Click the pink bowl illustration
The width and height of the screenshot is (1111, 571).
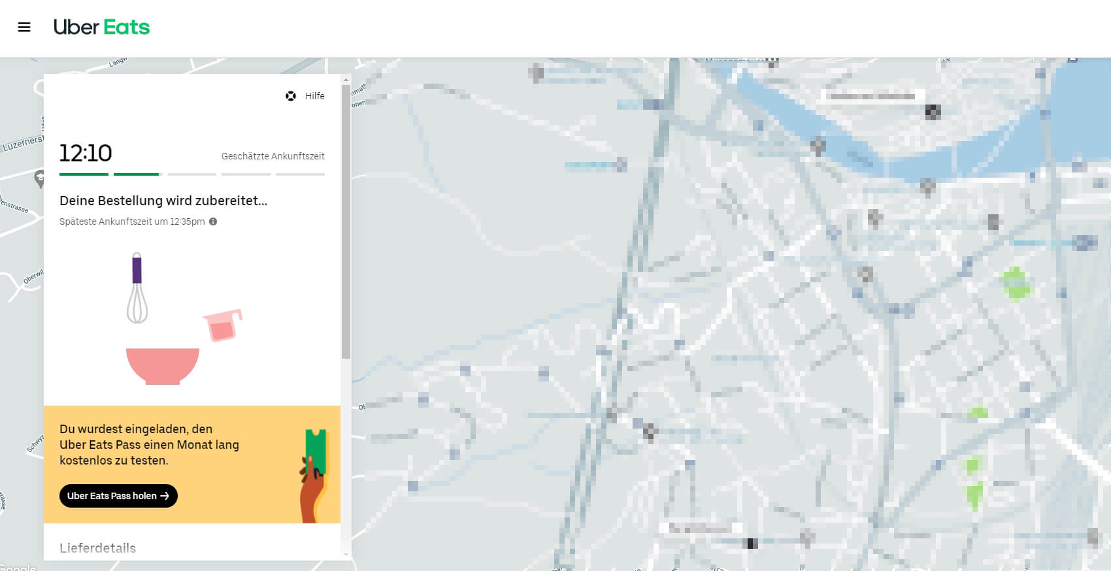[162, 365]
